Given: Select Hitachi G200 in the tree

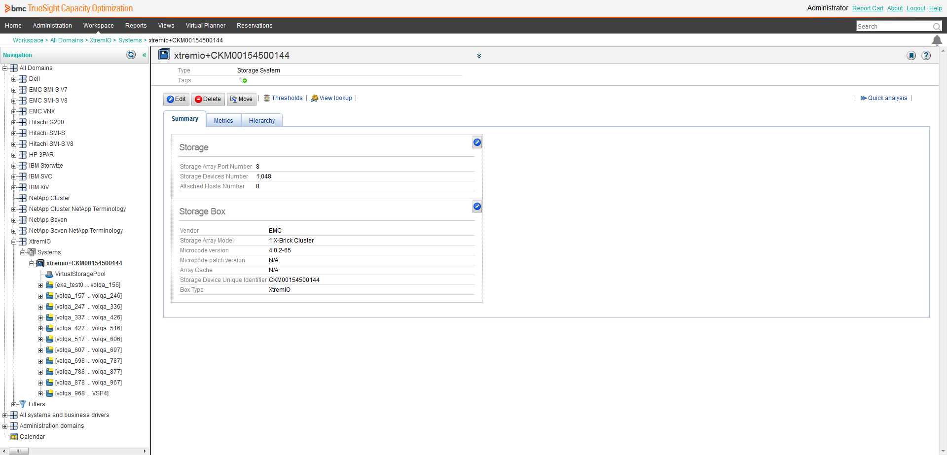Looking at the screenshot, I should click(x=46, y=122).
